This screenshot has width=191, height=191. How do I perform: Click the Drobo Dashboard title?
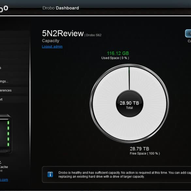pos(61,8)
